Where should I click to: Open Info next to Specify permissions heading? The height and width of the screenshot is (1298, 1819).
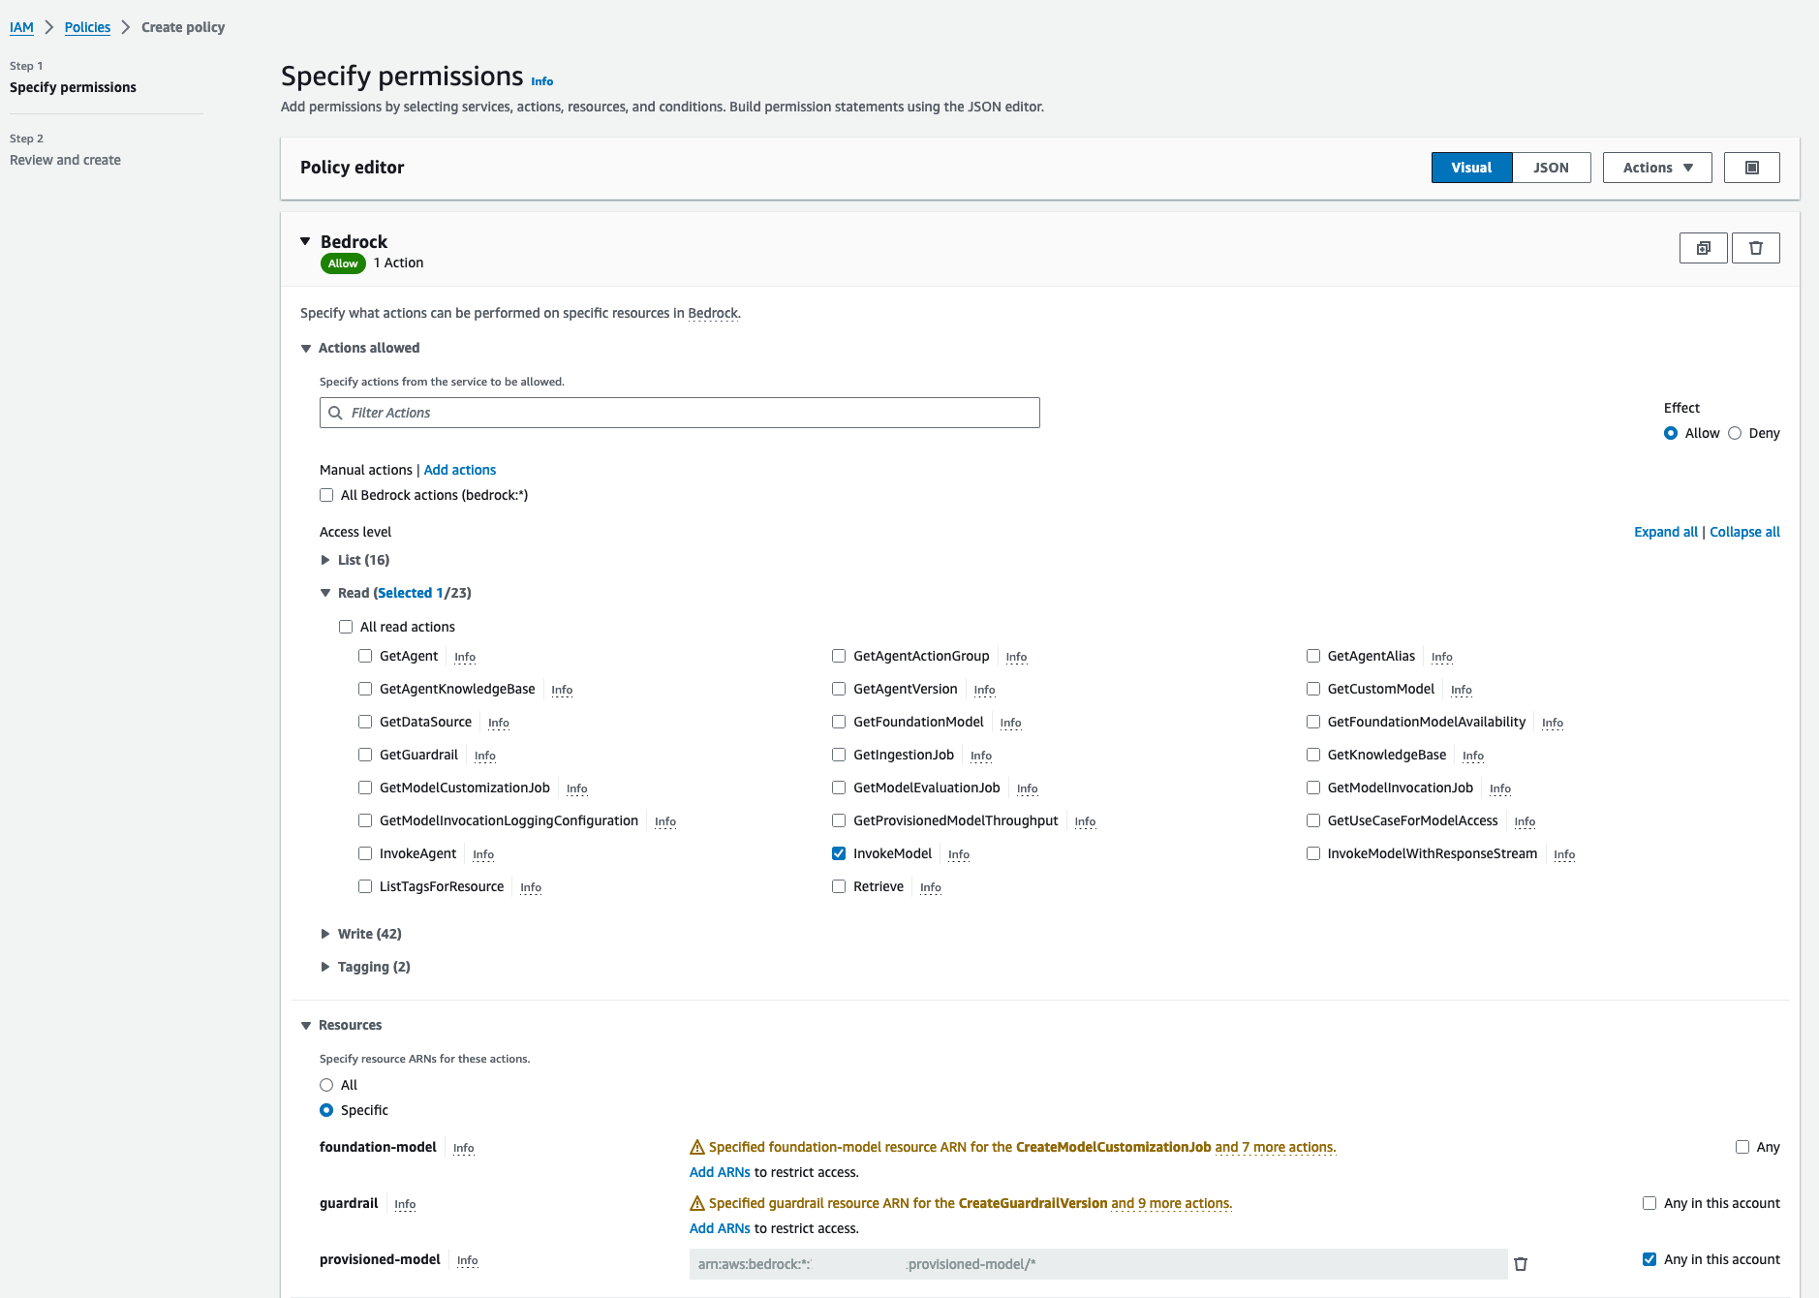pos(542,81)
